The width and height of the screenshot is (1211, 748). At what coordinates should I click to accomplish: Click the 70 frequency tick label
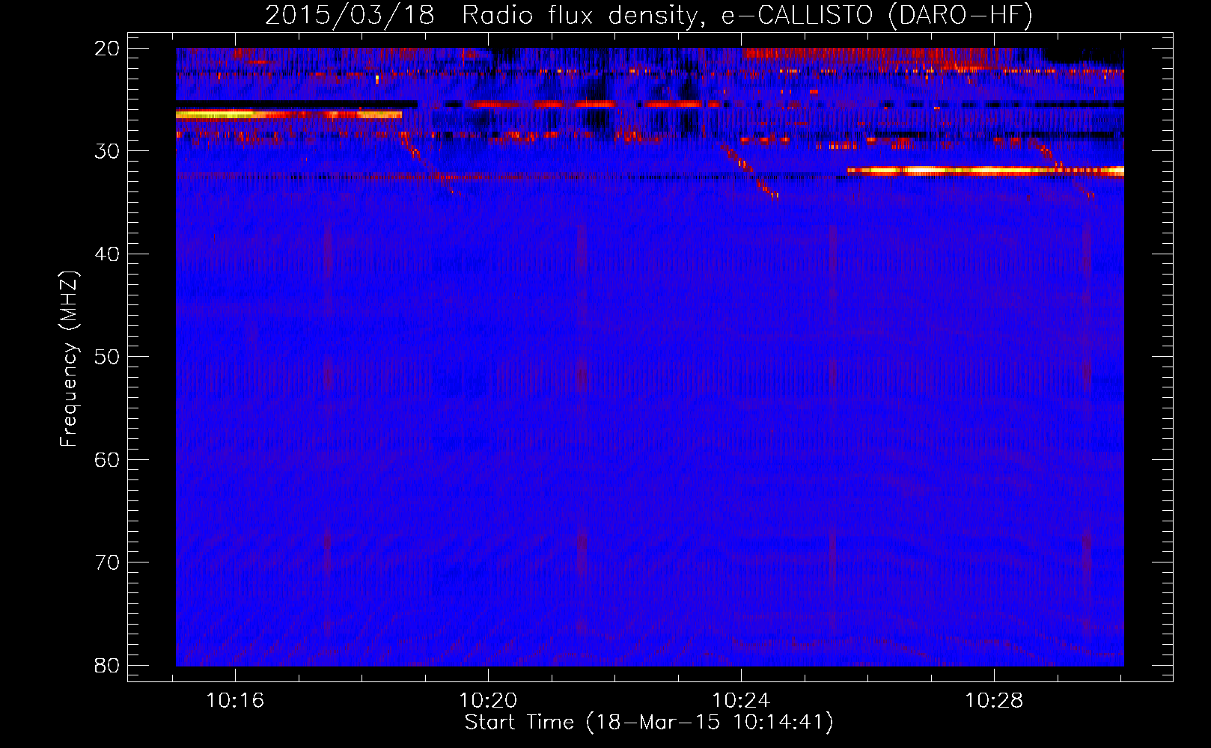[x=107, y=562]
